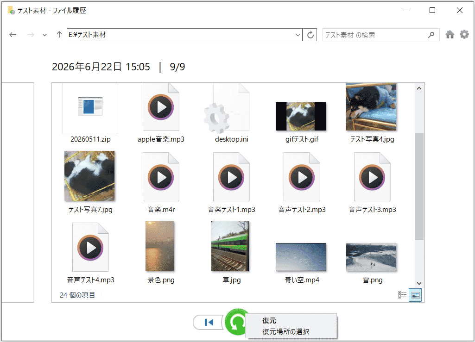Image resolution: width=475 pixels, height=342 pixels.
Task: Click the search magnifier icon
Action: click(431, 35)
